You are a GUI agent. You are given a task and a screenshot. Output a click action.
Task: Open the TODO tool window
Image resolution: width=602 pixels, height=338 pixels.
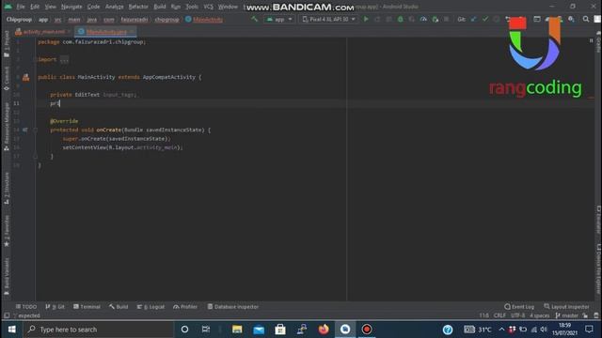(26, 307)
